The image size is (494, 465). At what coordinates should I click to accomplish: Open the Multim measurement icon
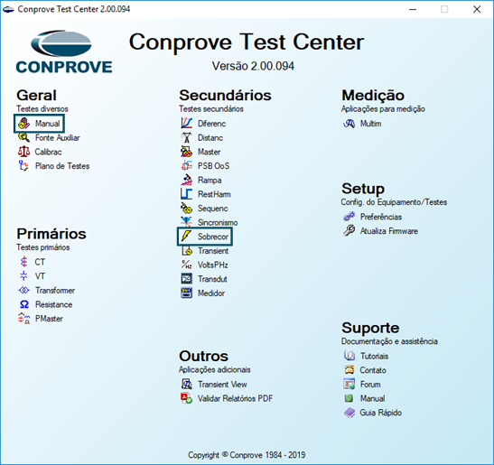(x=350, y=123)
